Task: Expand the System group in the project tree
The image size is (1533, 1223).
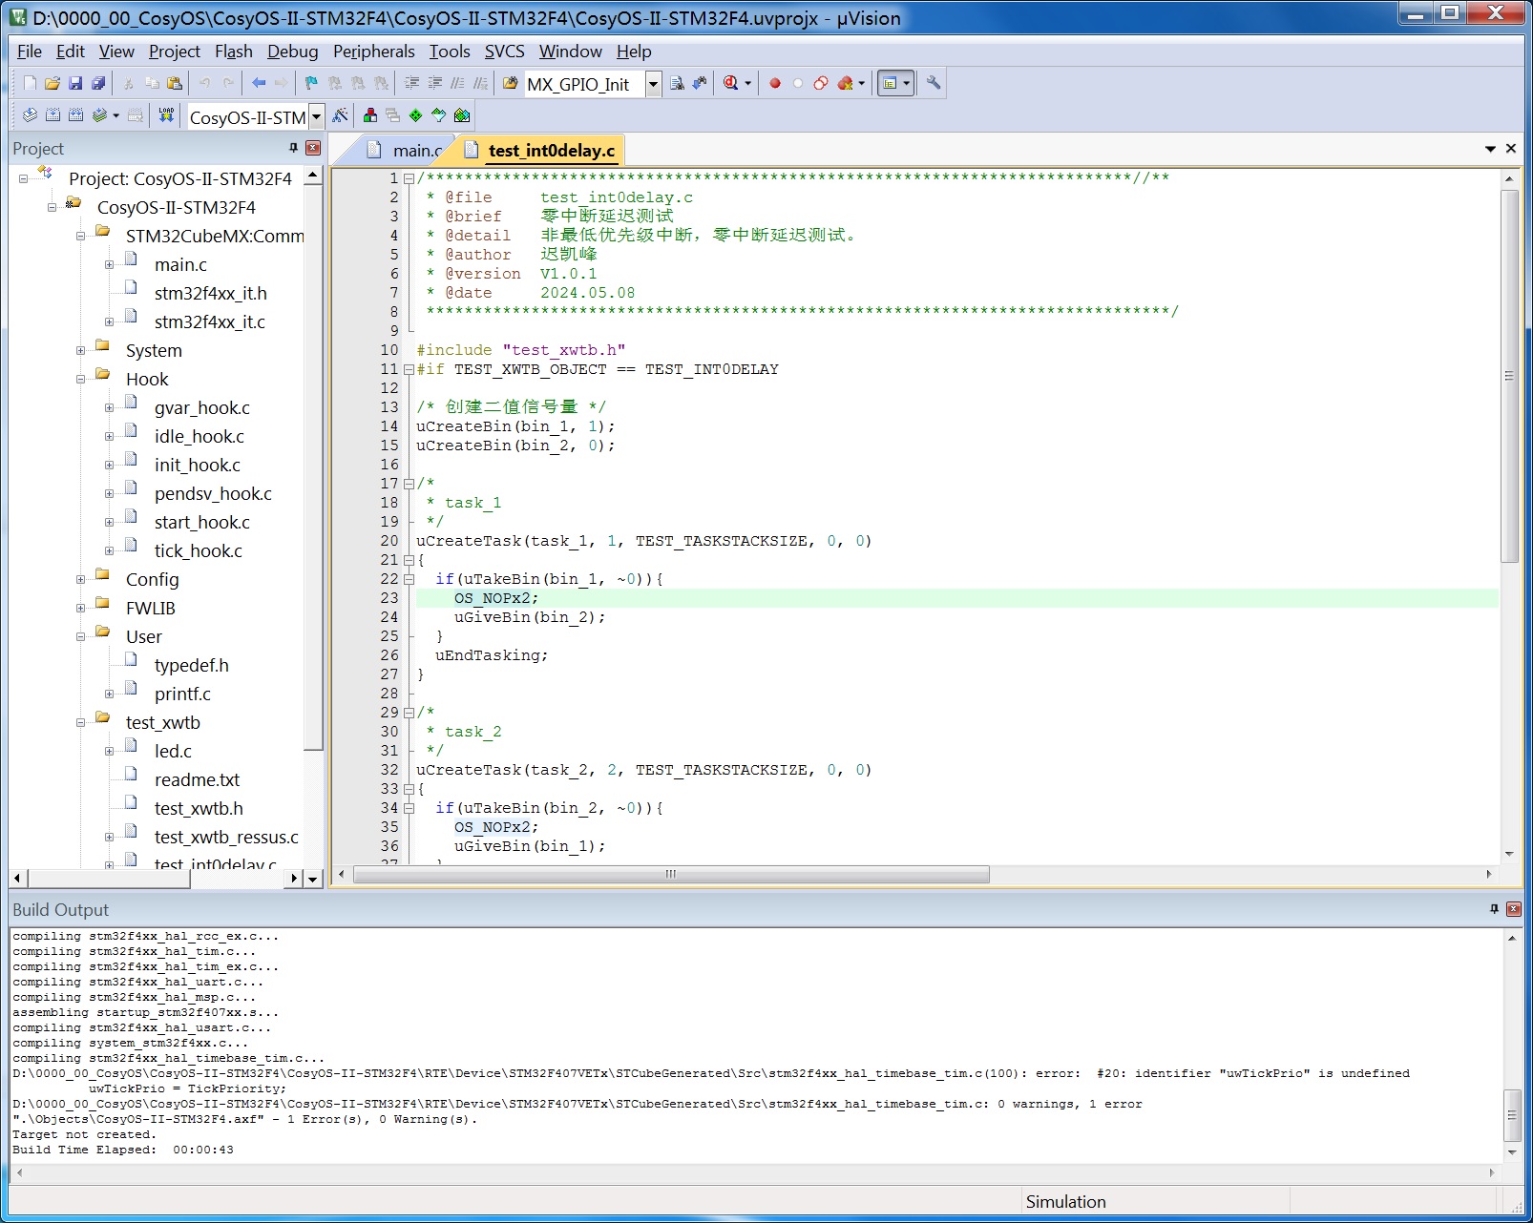Action: coord(81,351)
